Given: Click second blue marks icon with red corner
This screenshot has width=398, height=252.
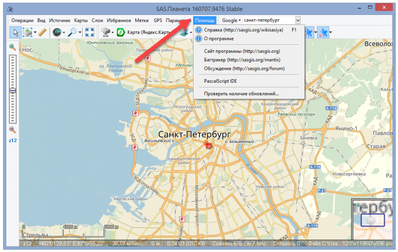Looking at the screenshot, I should pos(323,32).
